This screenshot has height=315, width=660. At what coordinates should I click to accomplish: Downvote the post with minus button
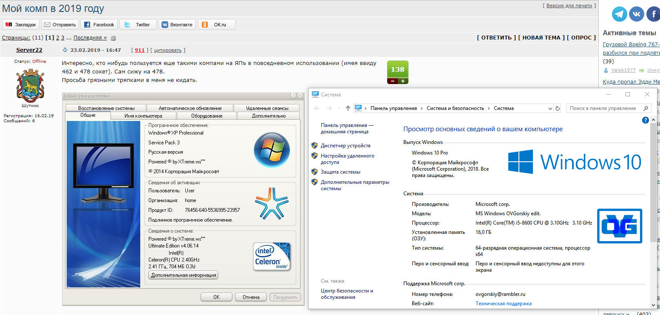pyautogui.click(x=392, y=81)
